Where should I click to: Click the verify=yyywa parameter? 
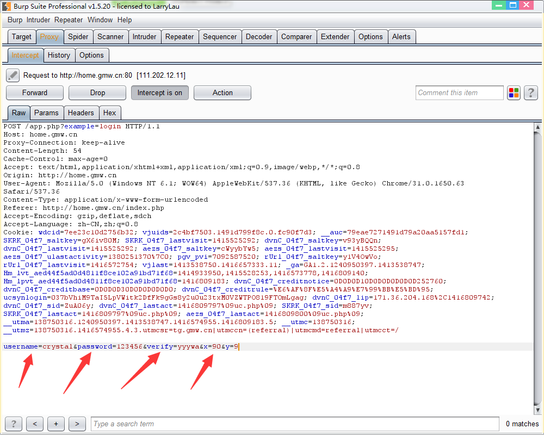(173, 346)
